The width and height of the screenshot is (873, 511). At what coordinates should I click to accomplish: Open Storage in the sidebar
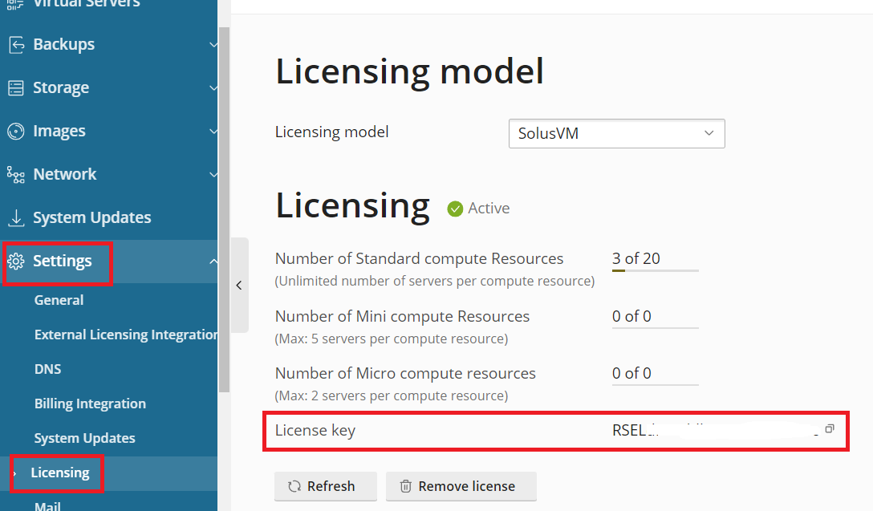pos(61,88)
